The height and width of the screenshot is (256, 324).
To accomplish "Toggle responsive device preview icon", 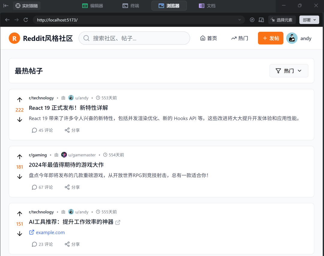I will pyautogui.click(x=261, y=20).
